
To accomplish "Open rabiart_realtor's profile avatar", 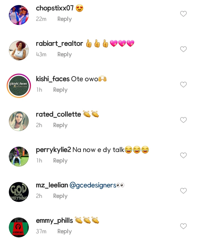I will pos(19,50).
